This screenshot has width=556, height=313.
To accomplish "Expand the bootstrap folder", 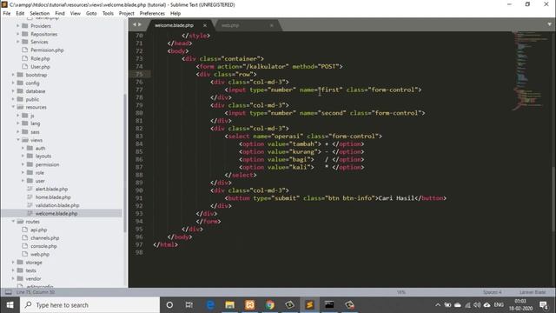I will 14,75.
